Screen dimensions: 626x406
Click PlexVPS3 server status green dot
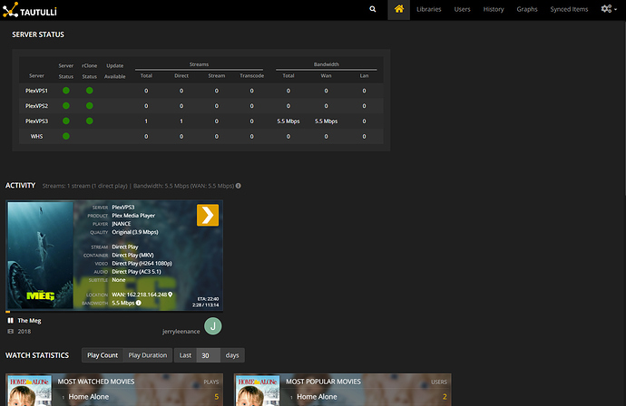click(x=66, y=121)
